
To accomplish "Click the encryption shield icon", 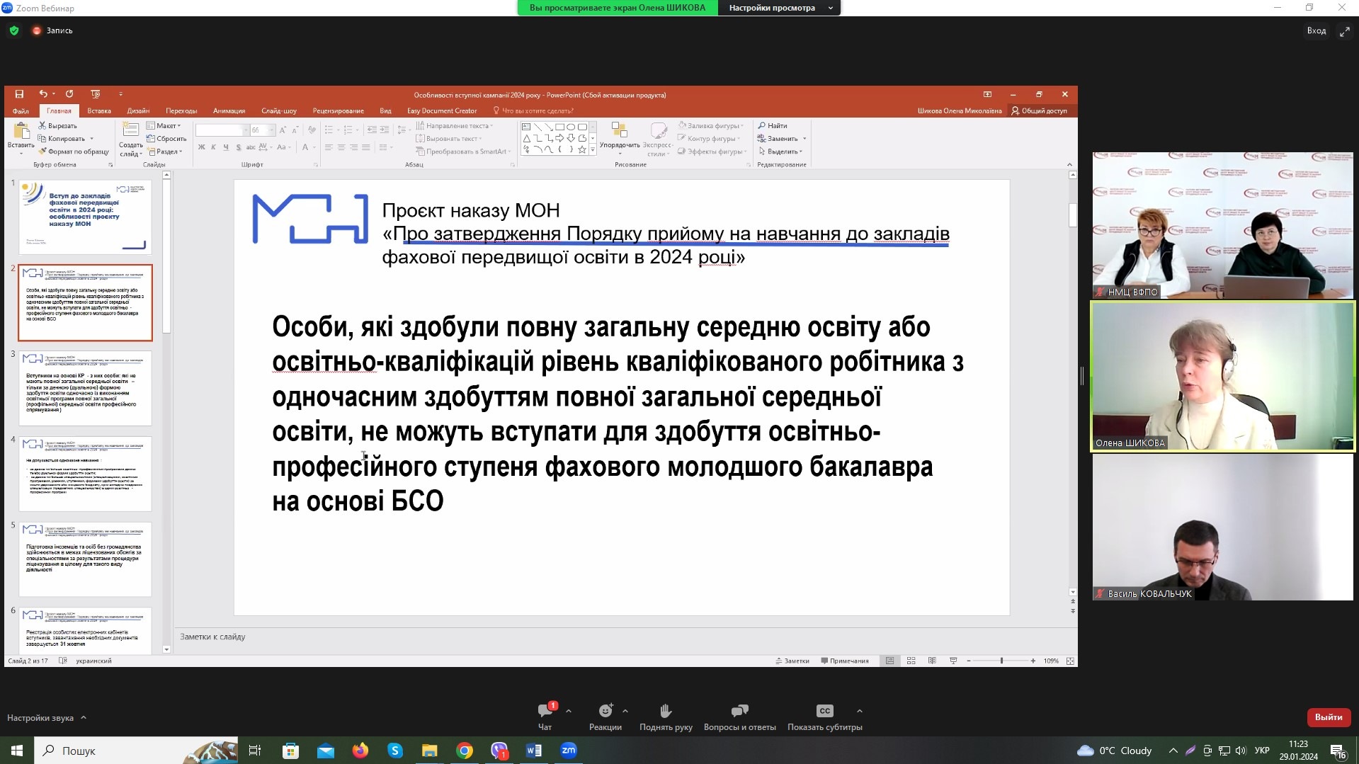I will [x=14, y=31].
